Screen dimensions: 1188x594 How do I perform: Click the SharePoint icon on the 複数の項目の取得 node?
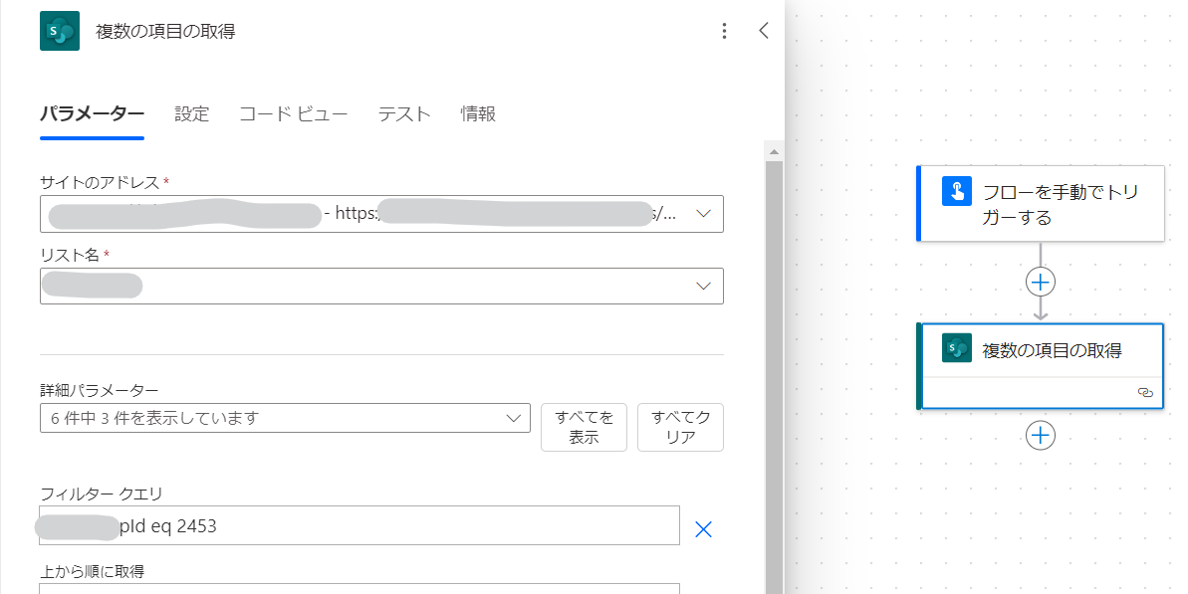pos(957,347)
